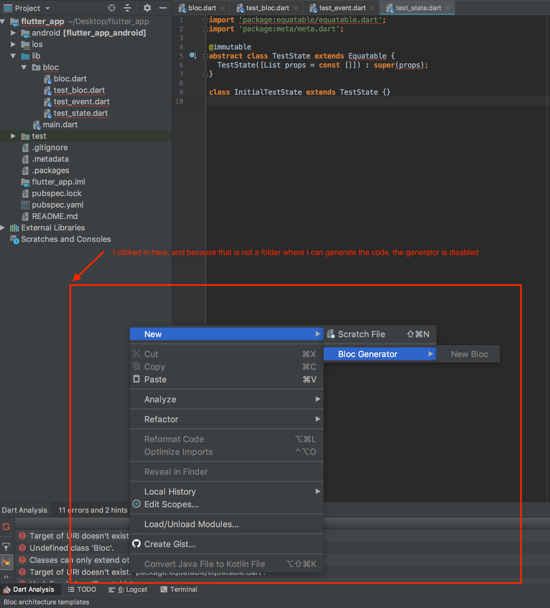
Task: Open Logcat tool window tab
Action: pos(128,589)
